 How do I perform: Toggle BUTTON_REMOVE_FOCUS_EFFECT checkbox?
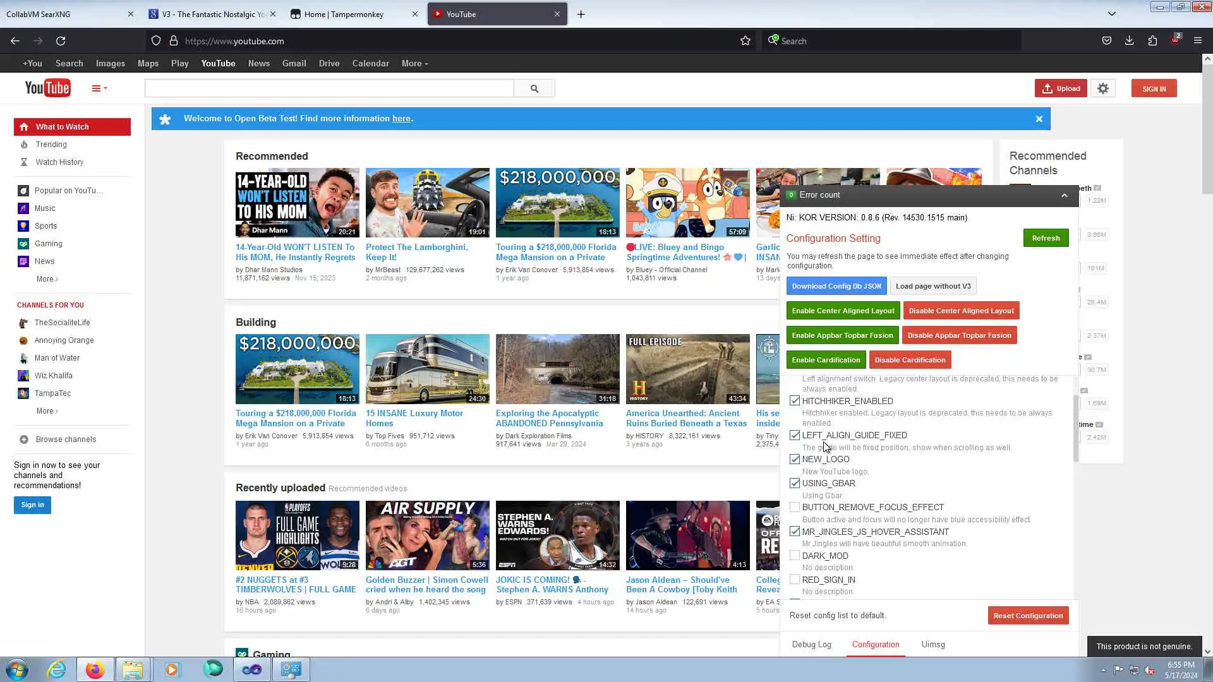[x=795, y=507]
